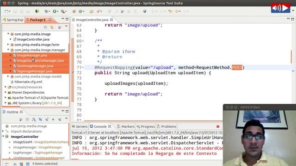Click the Run External Tools icon
Screen dimensions: 296x166
(x=63, y=12)
